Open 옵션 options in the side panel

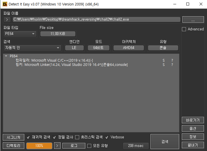[193, 128]
